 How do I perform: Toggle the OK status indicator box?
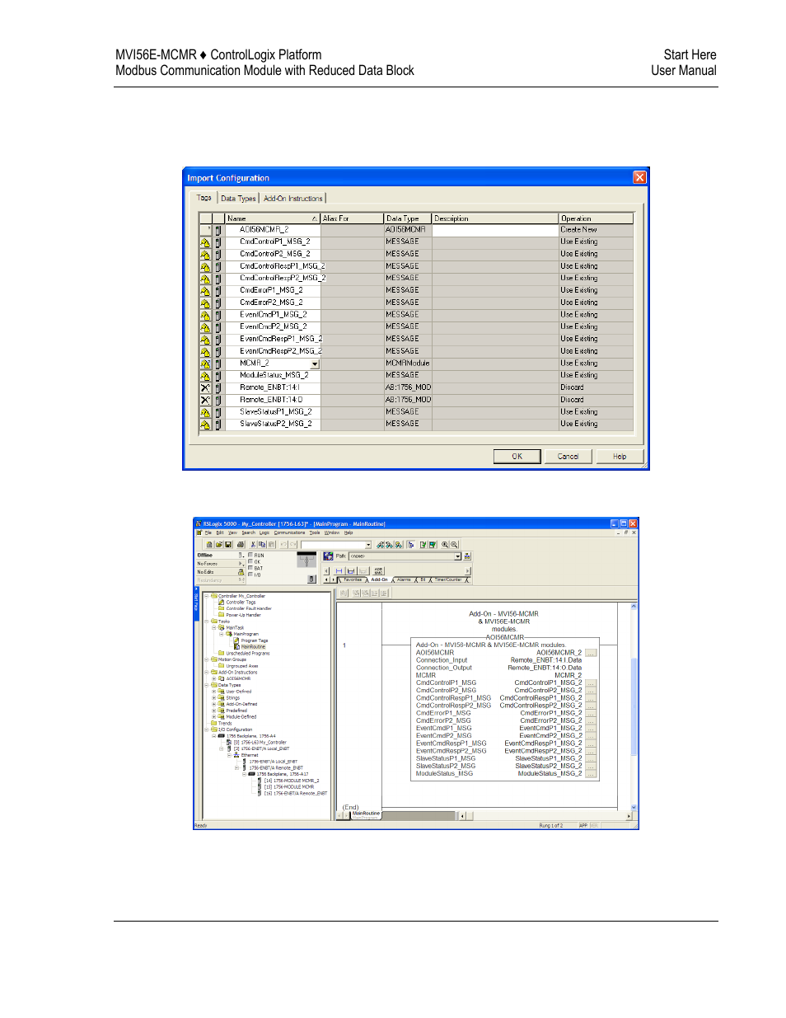coord(250,561)
